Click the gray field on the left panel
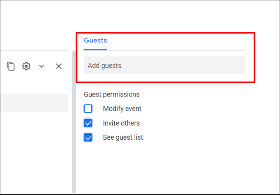The image size is (280, 195). (34, 103)
